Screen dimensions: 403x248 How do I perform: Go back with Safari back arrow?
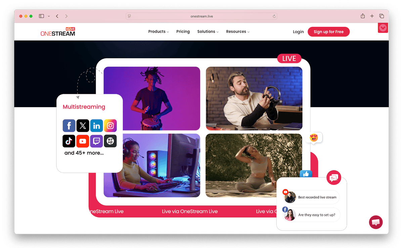pos(57,16)
